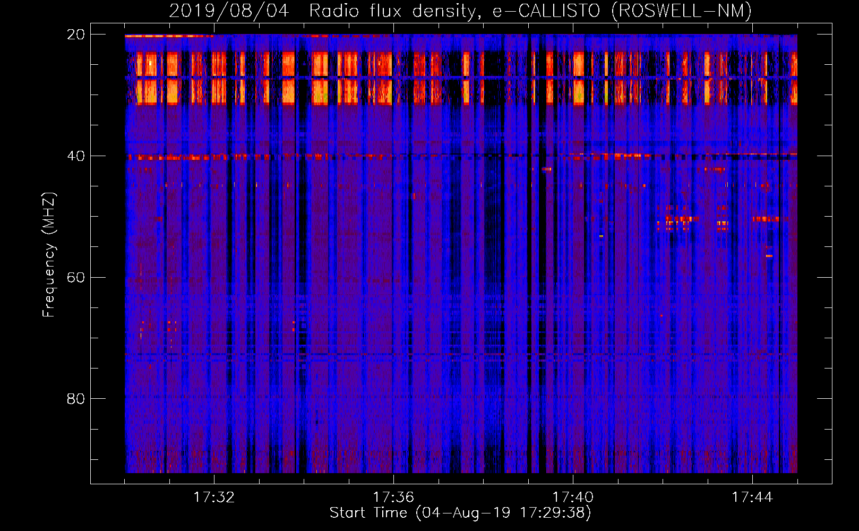859x531 pixels.
Task: Click the "Start Time (04-Aug-19 17:29:38)" axis label
Action: (460, 512)
